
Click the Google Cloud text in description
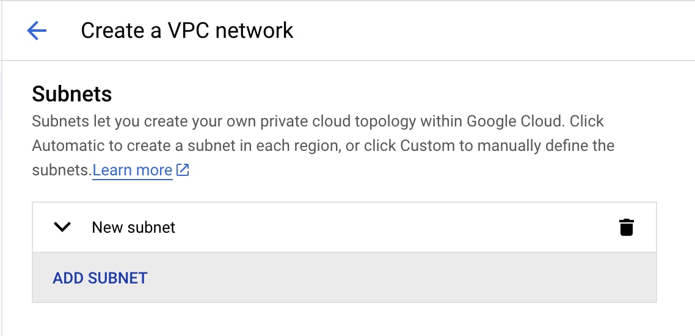tap(516, 121)
